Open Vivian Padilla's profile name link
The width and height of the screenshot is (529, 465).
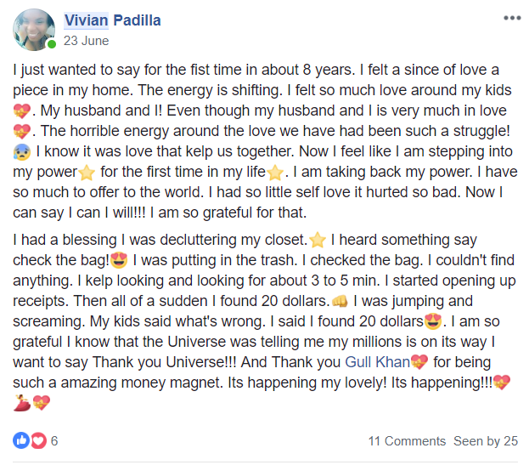[x=113, y=20]
